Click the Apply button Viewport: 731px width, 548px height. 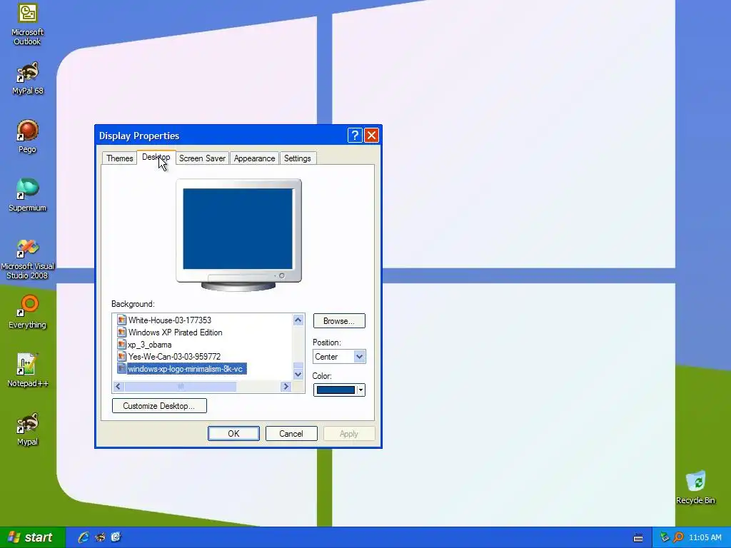tap(348, 434)
